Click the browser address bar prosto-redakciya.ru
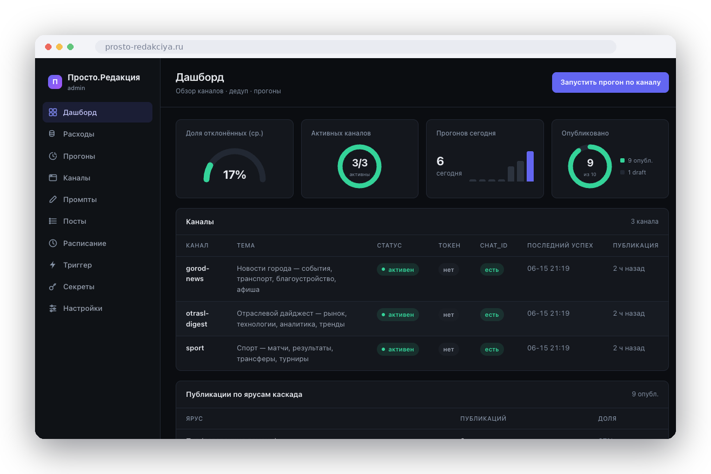Image resolution: width=711 pixels, height=474 pixels. click(355, 47)
